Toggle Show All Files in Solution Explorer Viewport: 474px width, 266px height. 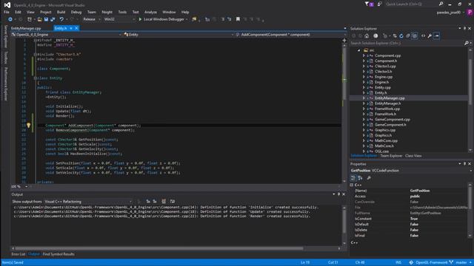(415, 36)
